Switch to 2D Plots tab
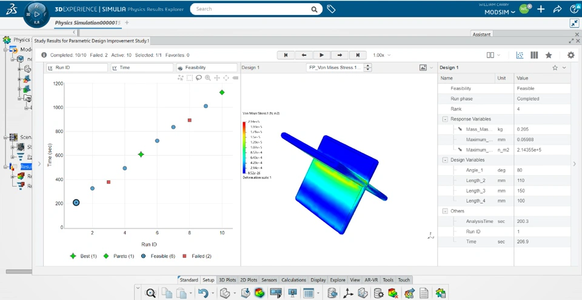Image resolution: width=582 pixels, height=300 pixels. [249, 280]
